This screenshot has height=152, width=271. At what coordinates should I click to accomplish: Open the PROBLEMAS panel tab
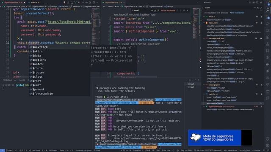(x=8, y=80)
